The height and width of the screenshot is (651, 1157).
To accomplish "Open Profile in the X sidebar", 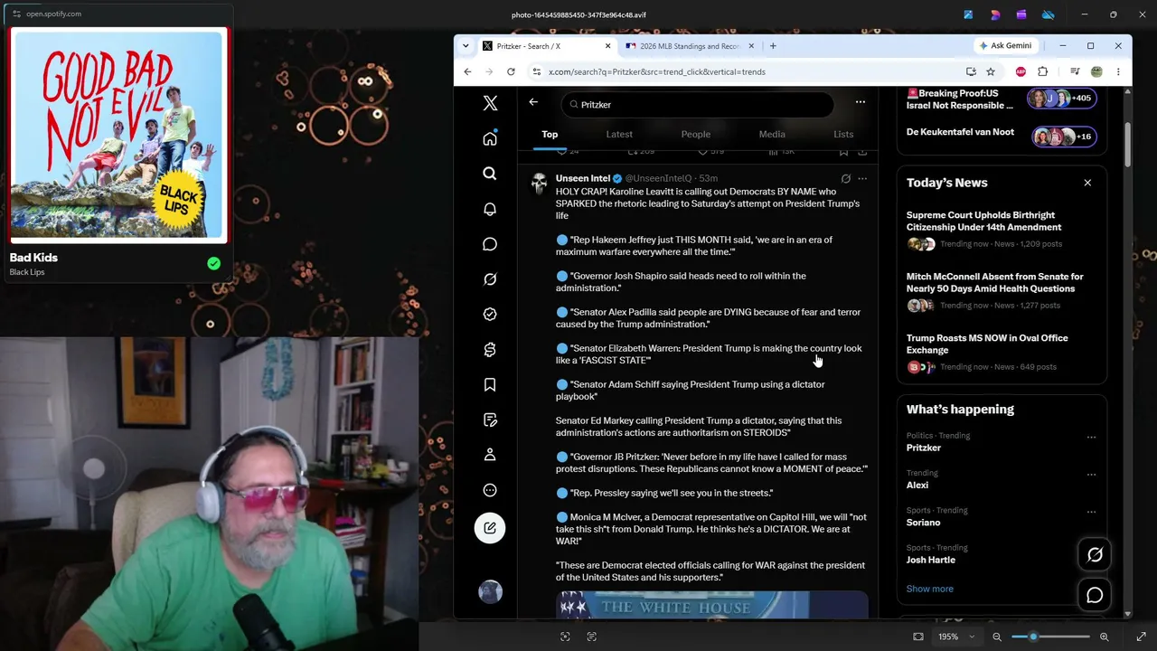I will click(490, 455).
